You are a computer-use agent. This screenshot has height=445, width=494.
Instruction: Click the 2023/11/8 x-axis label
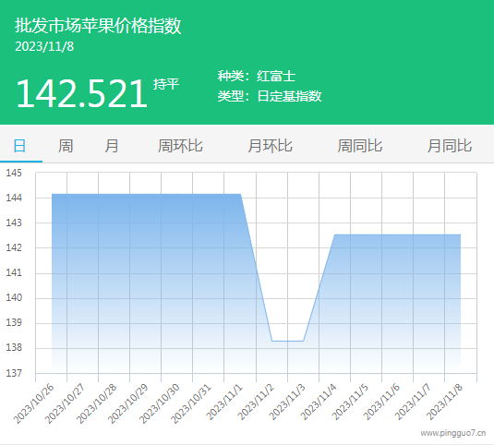tap(445, 403)
